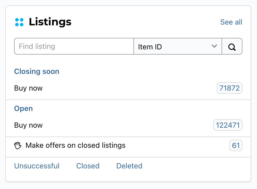Go to Unsuccessful listings
Screen dimensions: 257x189
pyautogui.click(x=37, y=166)
